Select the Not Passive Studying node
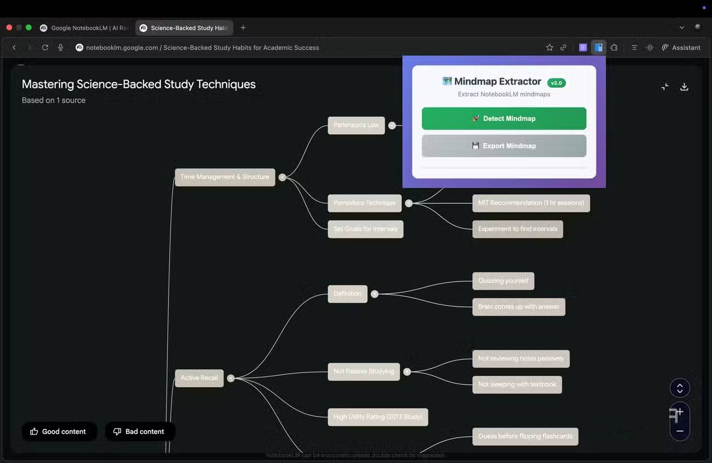 click(x=364, y=371)
